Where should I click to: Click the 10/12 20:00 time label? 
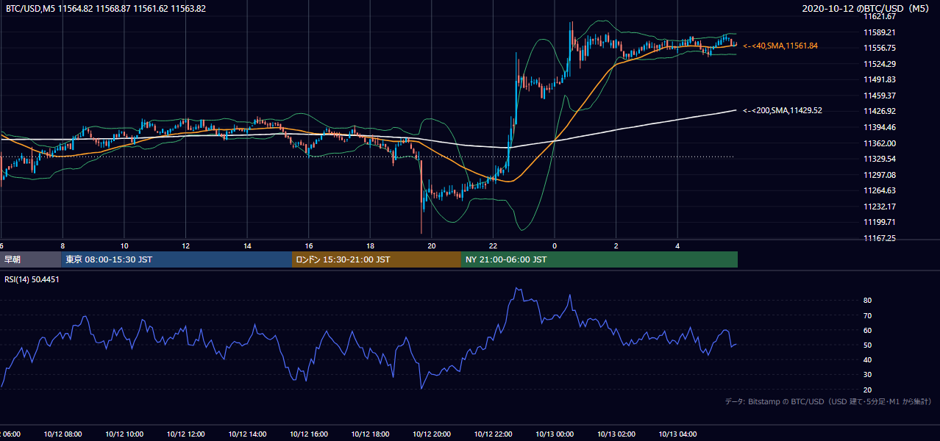click(x=432, y=434)
